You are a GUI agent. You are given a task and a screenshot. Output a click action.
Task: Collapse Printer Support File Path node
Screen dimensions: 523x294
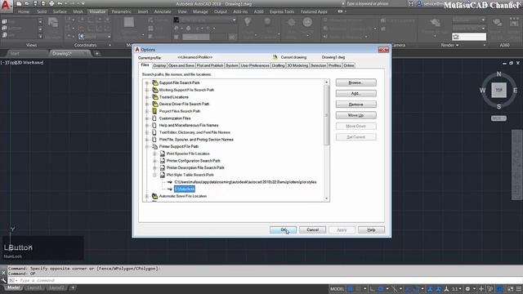click(x=147, y=146)
